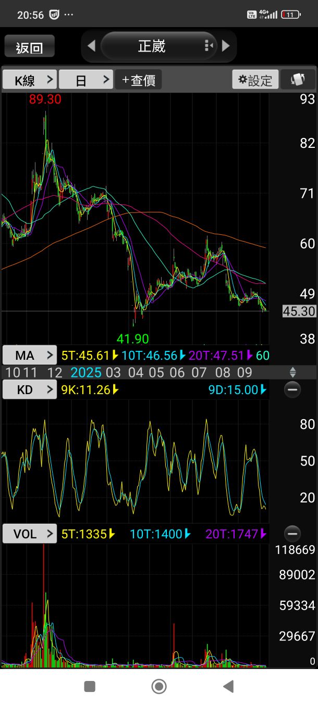
Task: Tap the battery indicator in status bar
Action: 291,15
